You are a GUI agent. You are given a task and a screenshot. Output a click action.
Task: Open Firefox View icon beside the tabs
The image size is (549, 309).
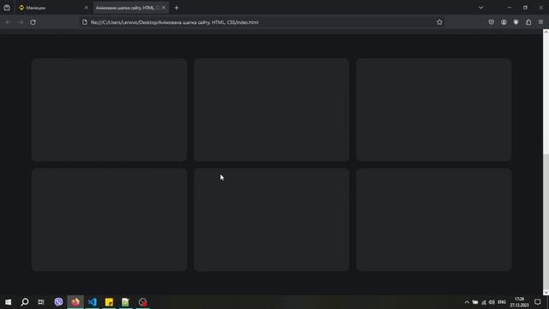pyautogui.click(x=7, y=8)
